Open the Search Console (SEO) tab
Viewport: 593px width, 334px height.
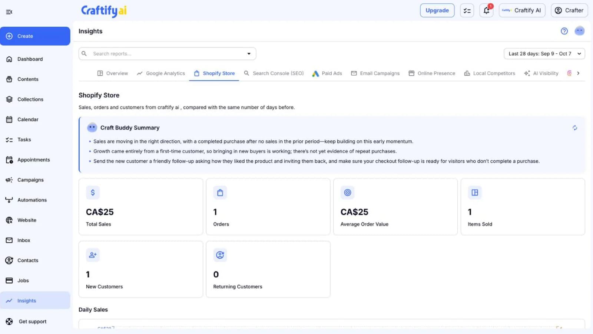[x=274, y=73]
